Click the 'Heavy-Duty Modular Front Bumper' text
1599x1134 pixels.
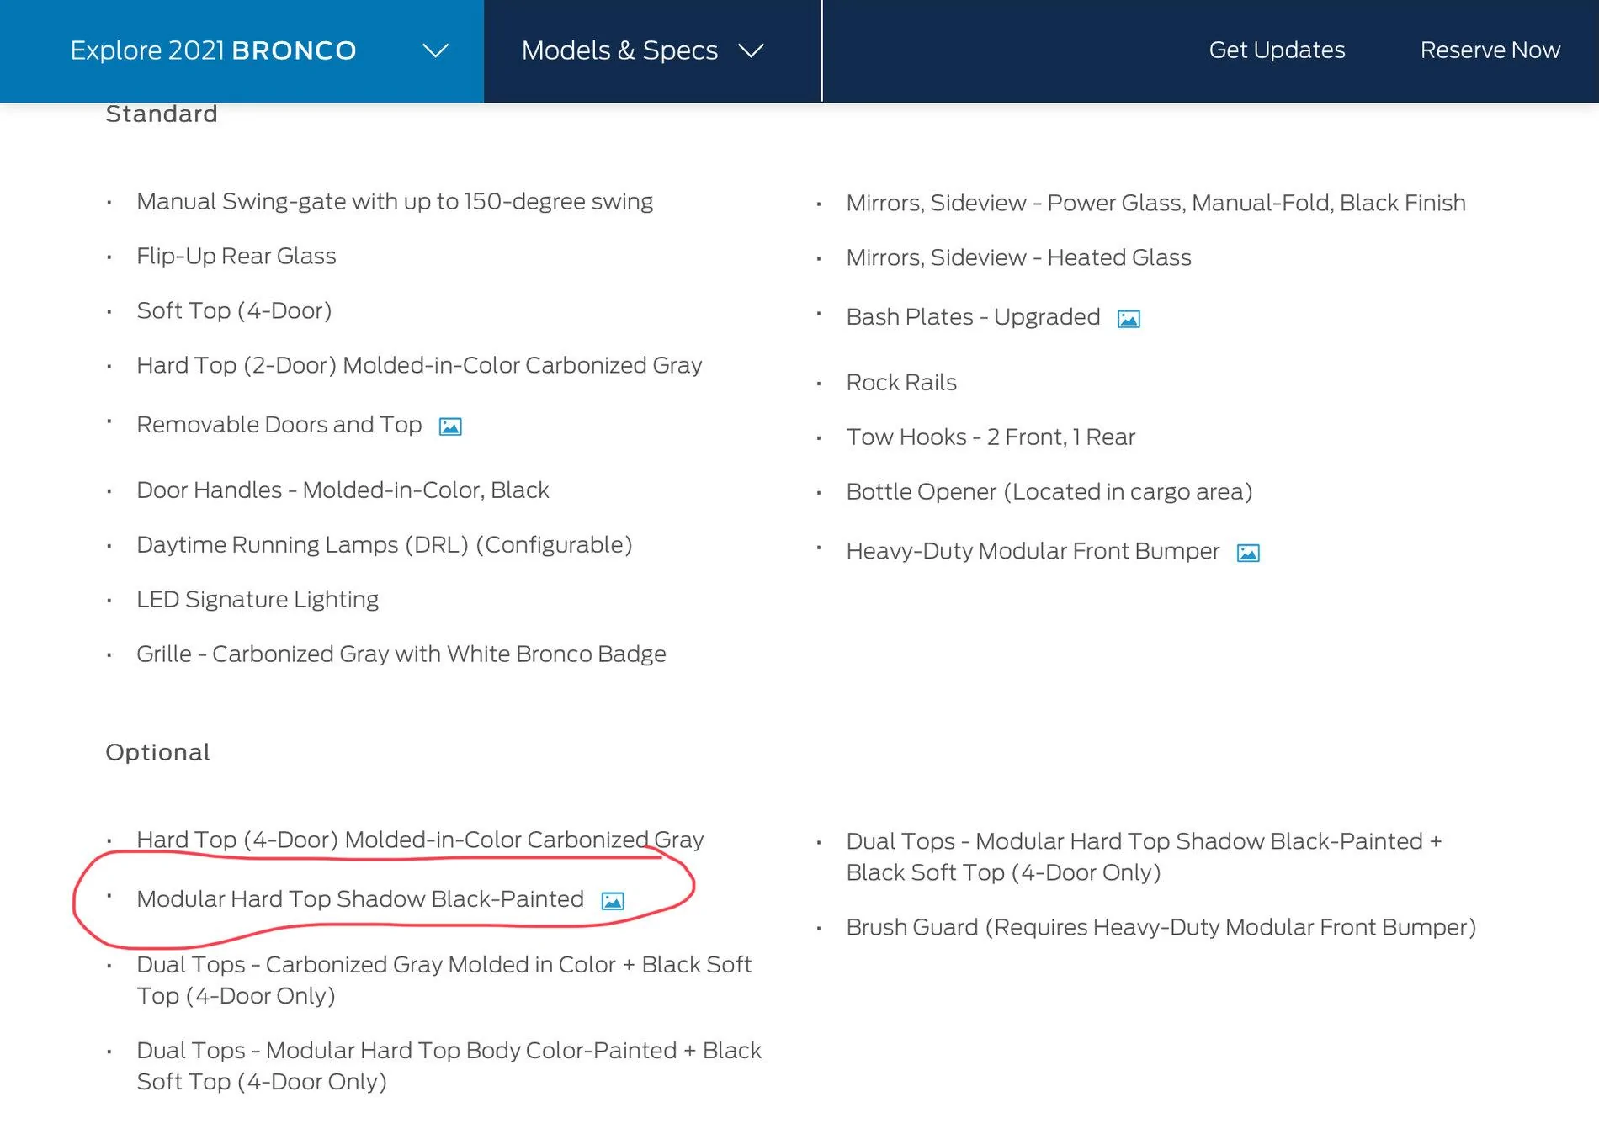[x=1033, y=551]
